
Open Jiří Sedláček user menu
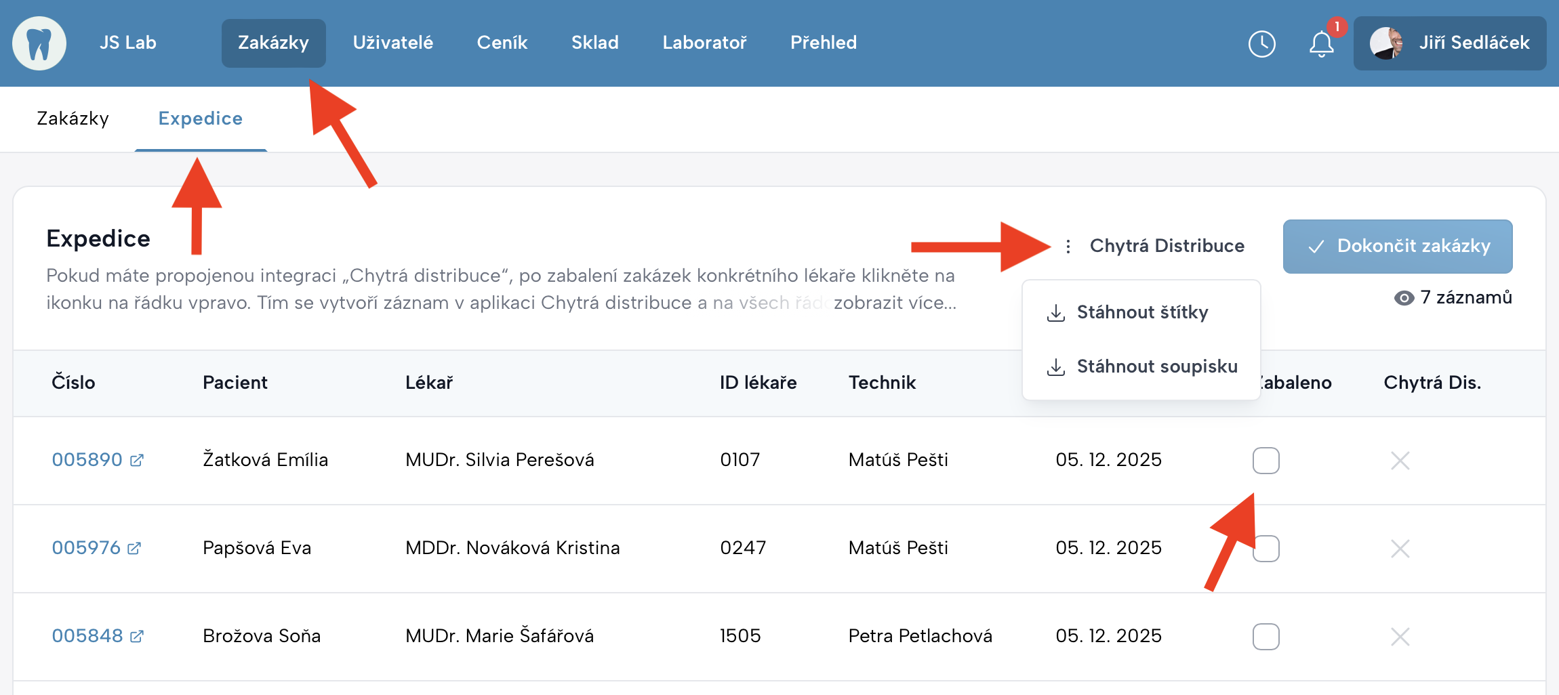(1450, 43)
